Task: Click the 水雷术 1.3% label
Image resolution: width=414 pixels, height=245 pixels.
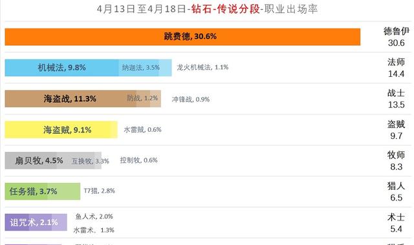Action: point(94,230)
